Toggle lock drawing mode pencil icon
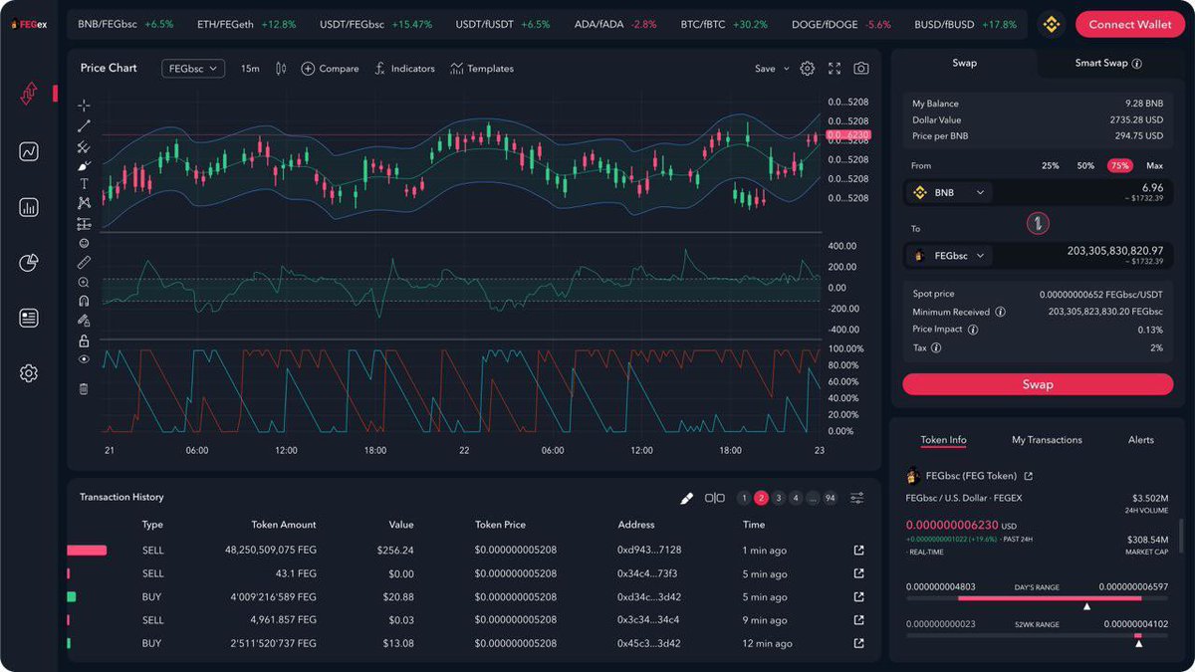Image resolution: width=1195 pixels, height=672 pixels. [x=84, y=321]
